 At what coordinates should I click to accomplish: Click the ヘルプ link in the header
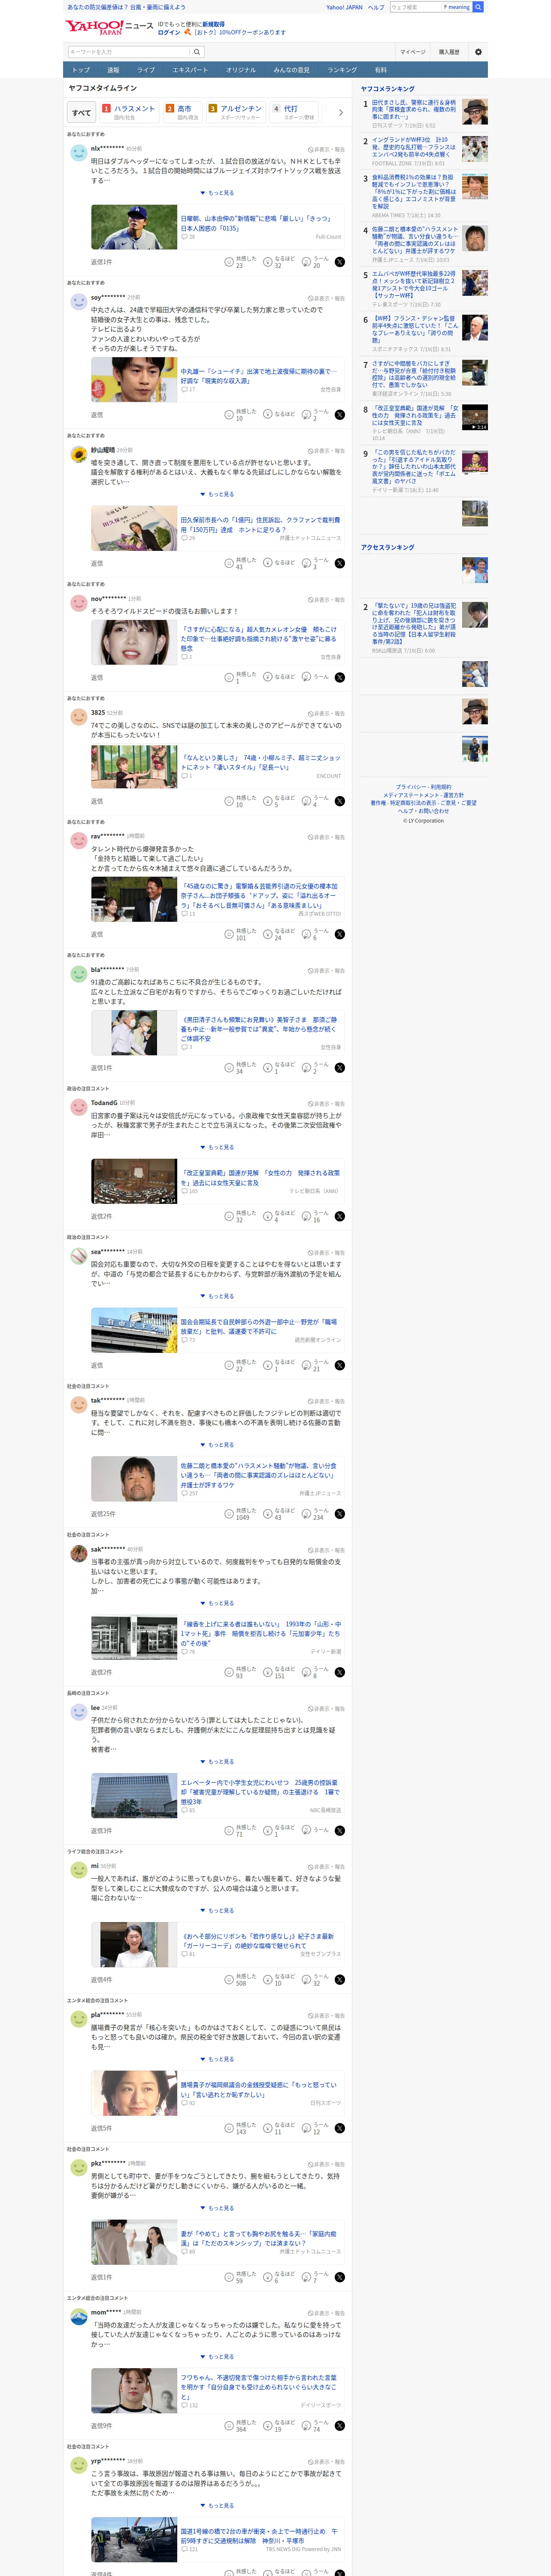pos(376,7)
